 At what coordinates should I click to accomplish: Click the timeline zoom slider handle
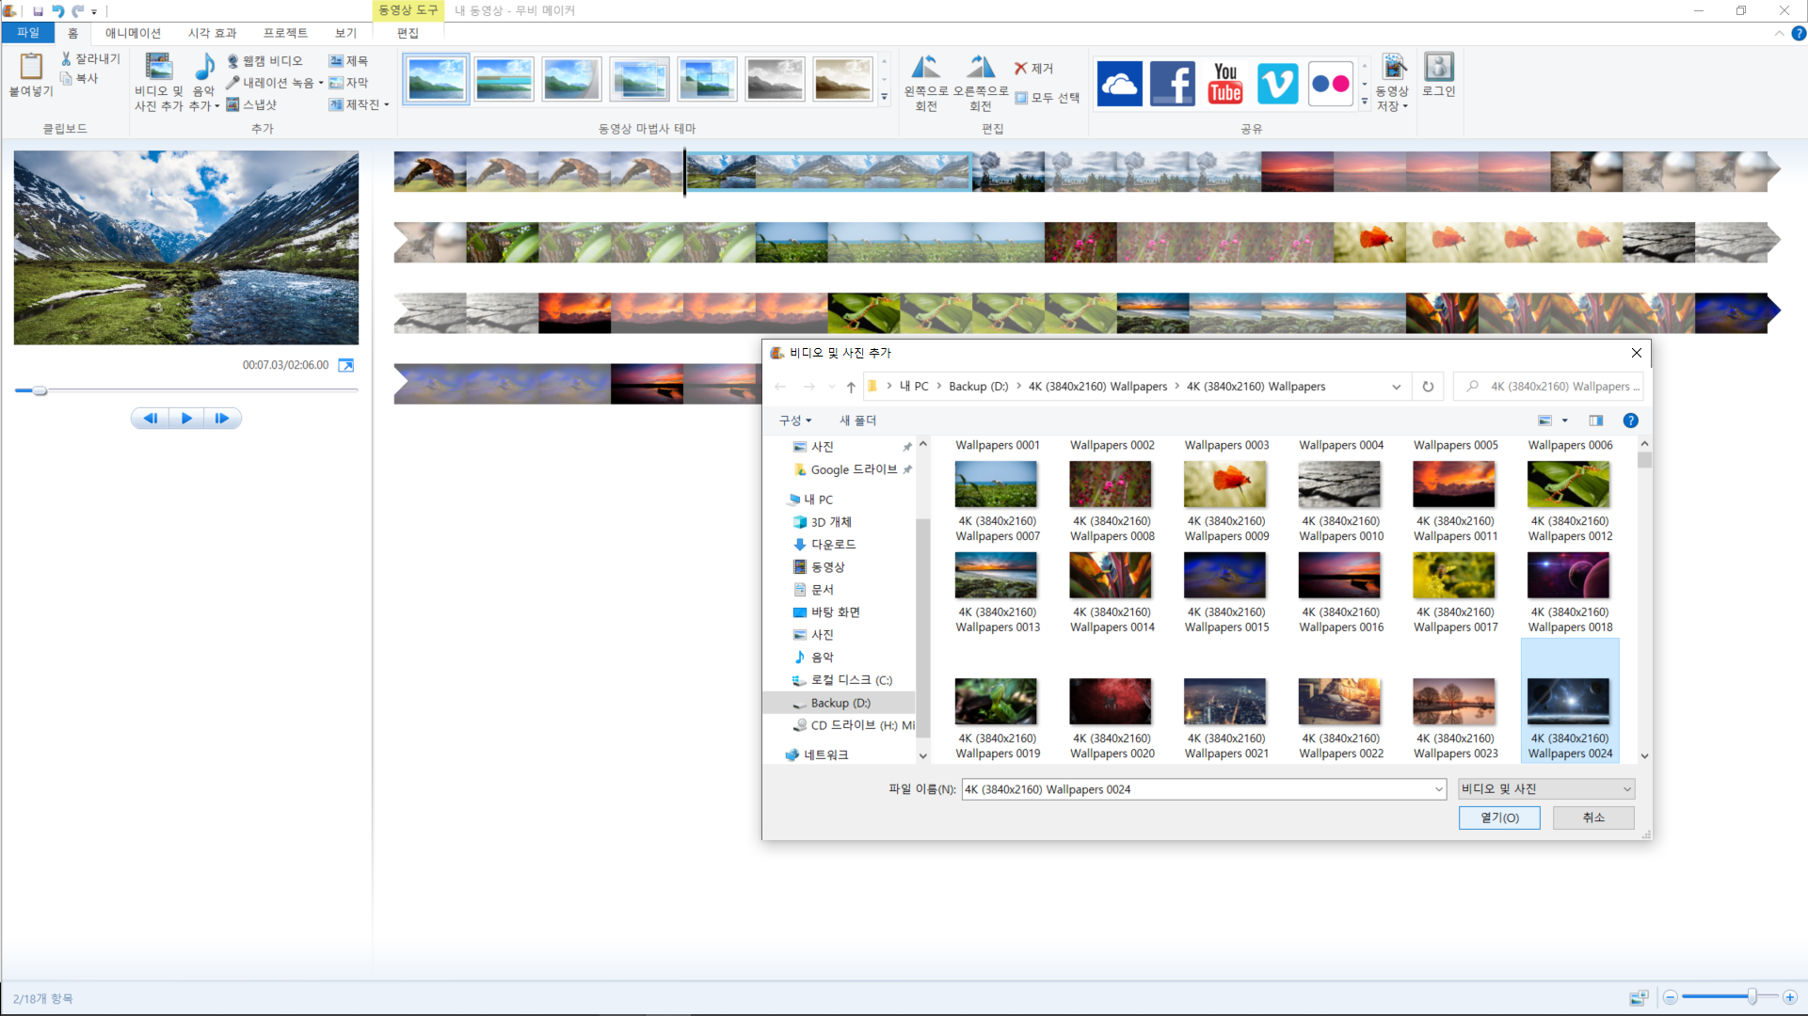[x=1752, y=997]
